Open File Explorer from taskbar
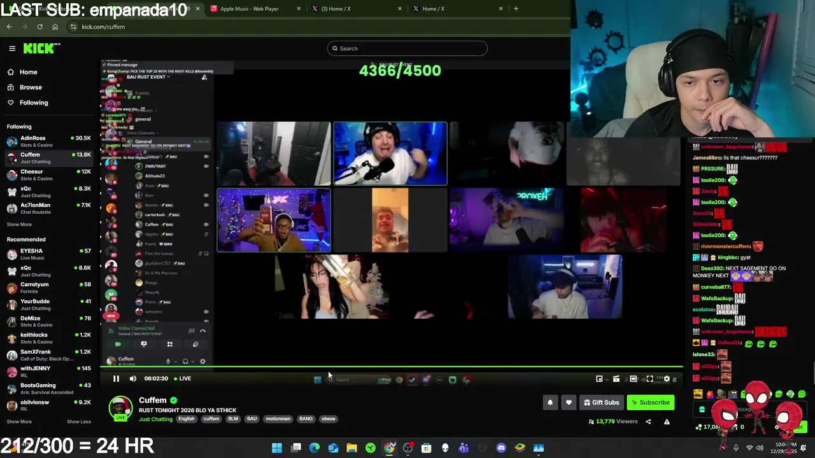Viewport: 815px width, 458px height. click(351, 448)
